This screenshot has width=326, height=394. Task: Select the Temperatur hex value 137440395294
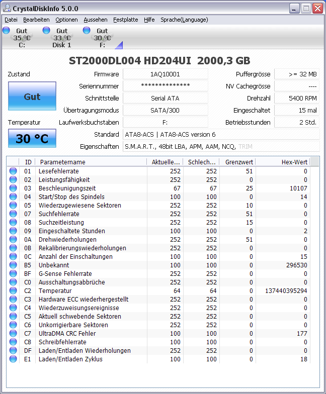tap(286, 290)
